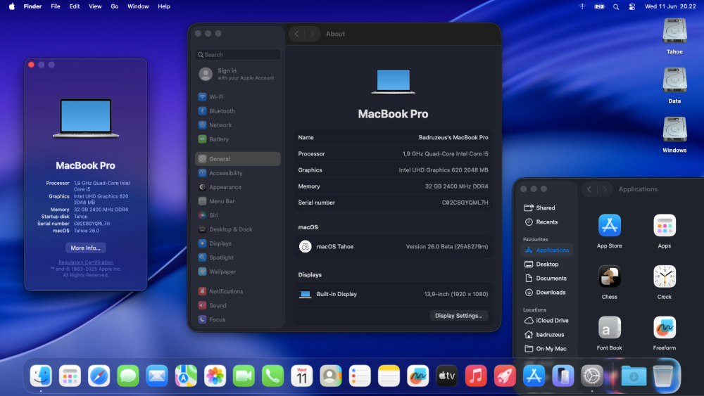
Task: Open System Settings gear in Dock
Action: tap(592, 376)
